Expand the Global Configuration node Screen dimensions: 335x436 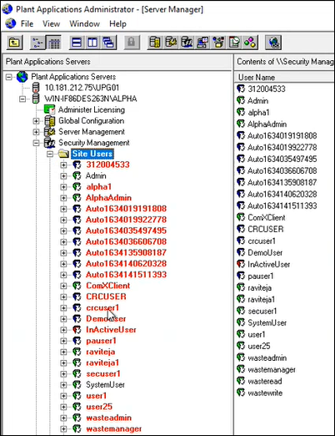[x=36, y=121]
